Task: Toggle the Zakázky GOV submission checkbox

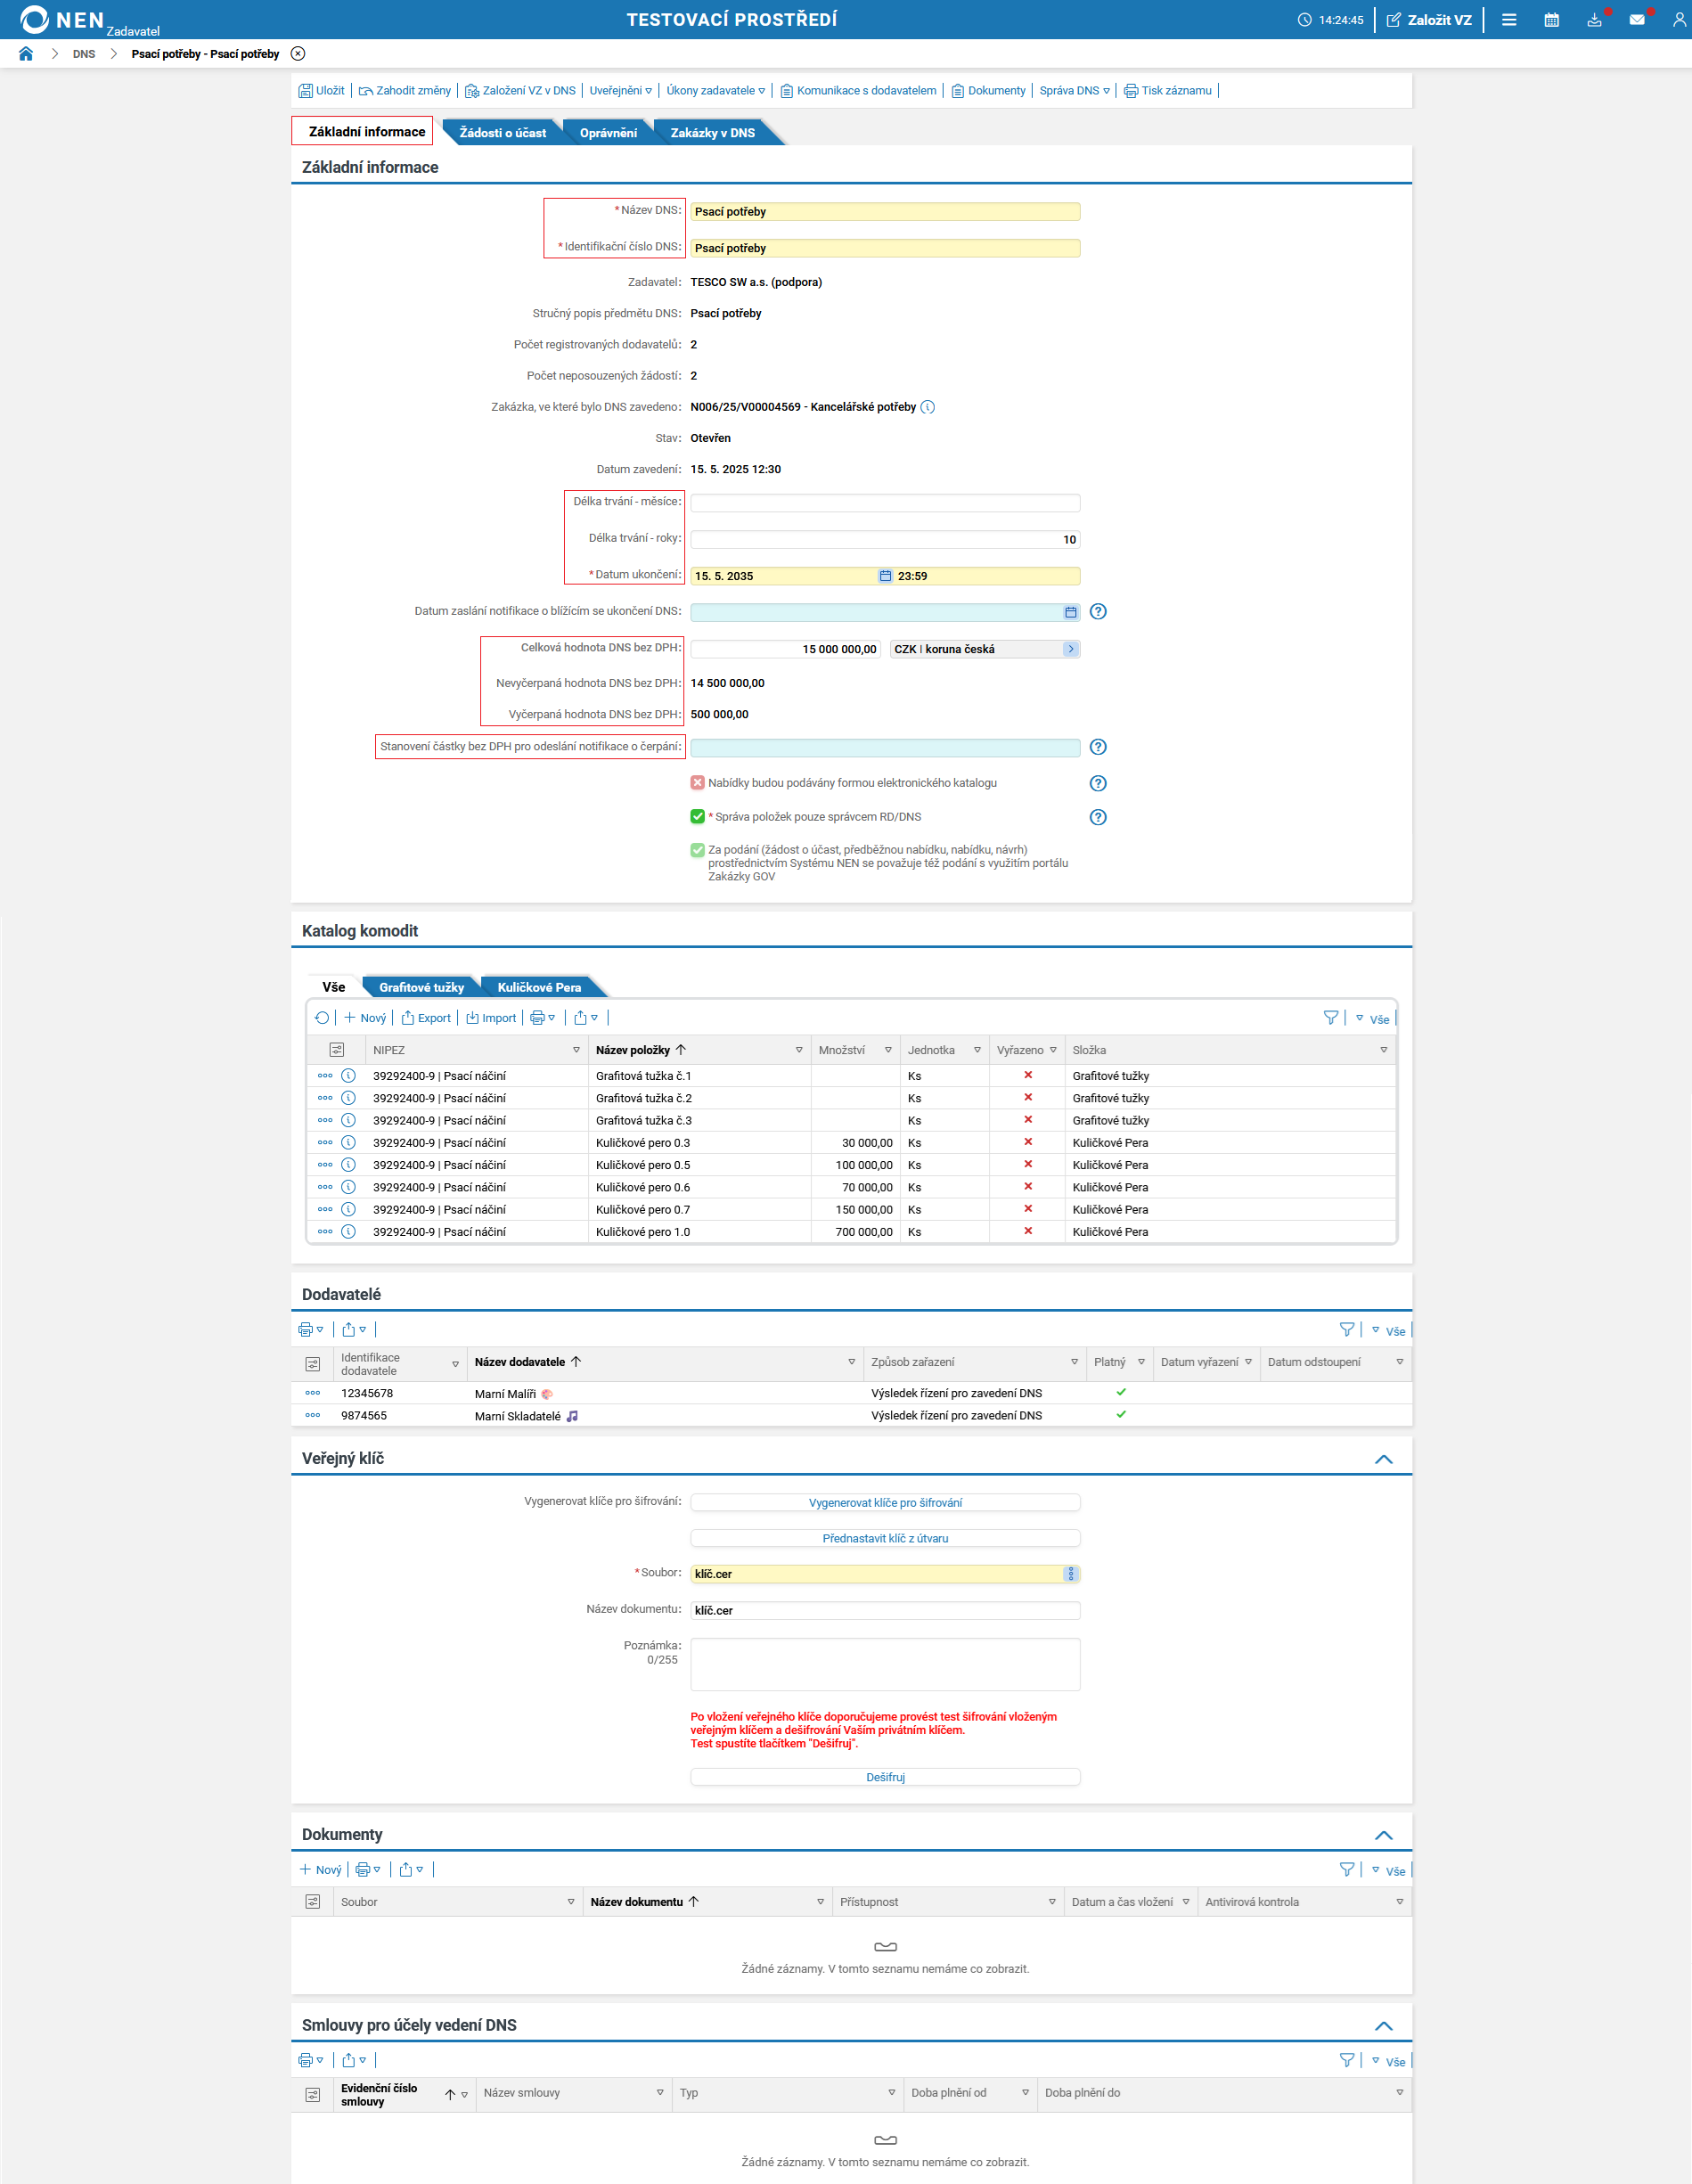Action: point(697,851)
